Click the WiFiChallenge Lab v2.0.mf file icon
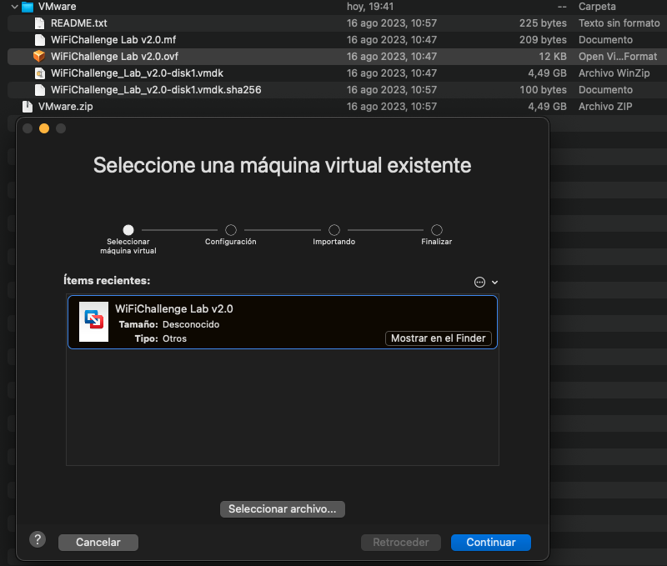This screenshot has width=667, height=566. pyautogui.click(x=39, y=40)
